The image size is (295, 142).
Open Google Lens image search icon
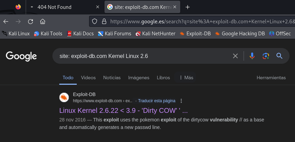(266, 56)
